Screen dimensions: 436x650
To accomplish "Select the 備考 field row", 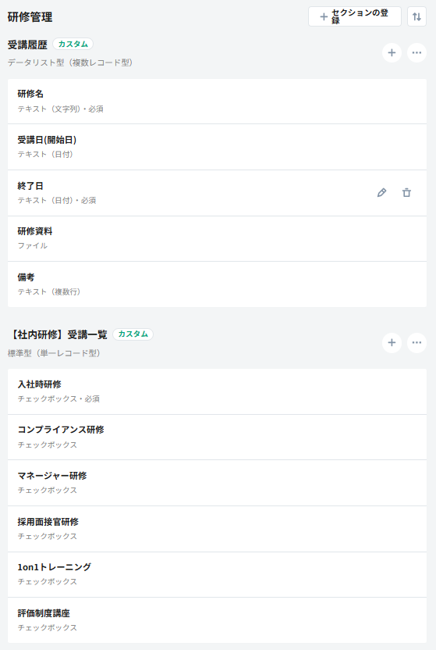I will (x=217, y=284).
